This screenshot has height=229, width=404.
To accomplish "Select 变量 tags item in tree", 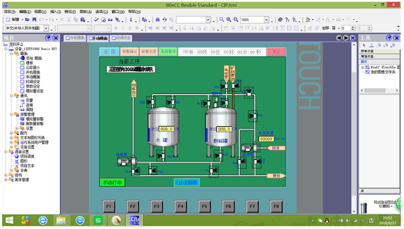I will tap(29, 100).
